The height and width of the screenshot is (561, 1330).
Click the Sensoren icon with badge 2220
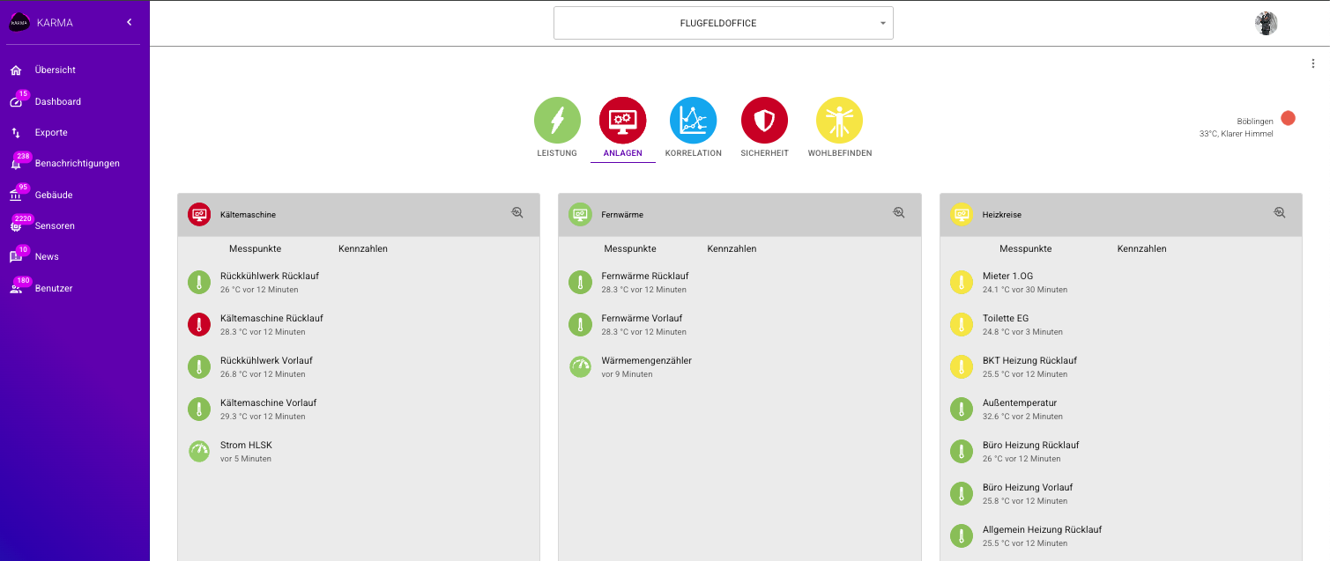pyautogui.click(x=16, y=226)
